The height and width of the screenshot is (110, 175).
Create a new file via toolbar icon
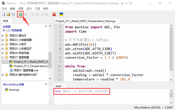(3, 14)
